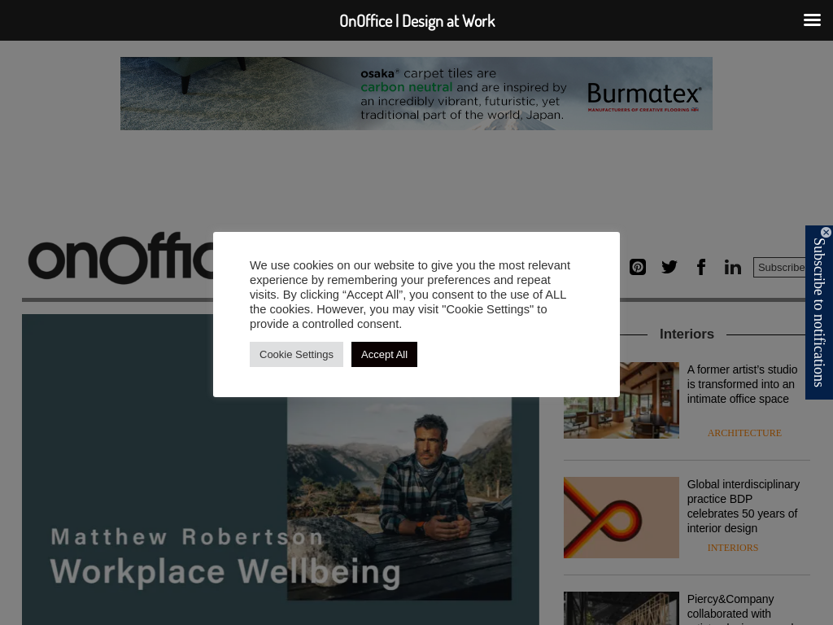Screen dimensions: 833x625
Task: Select the ARCHITECTURE category link
Action: coord(744,433)
